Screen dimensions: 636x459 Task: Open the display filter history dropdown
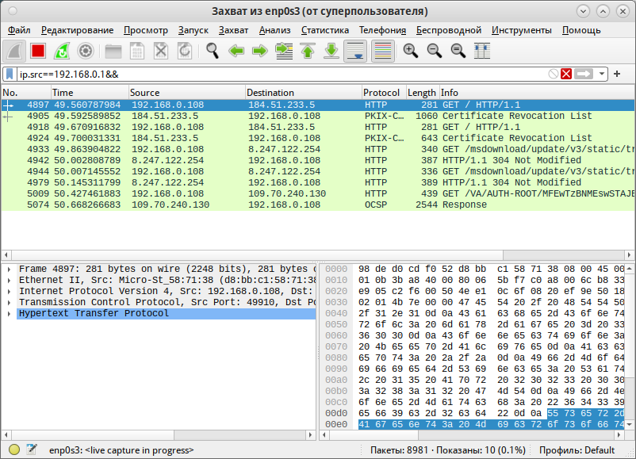(602, 74)
